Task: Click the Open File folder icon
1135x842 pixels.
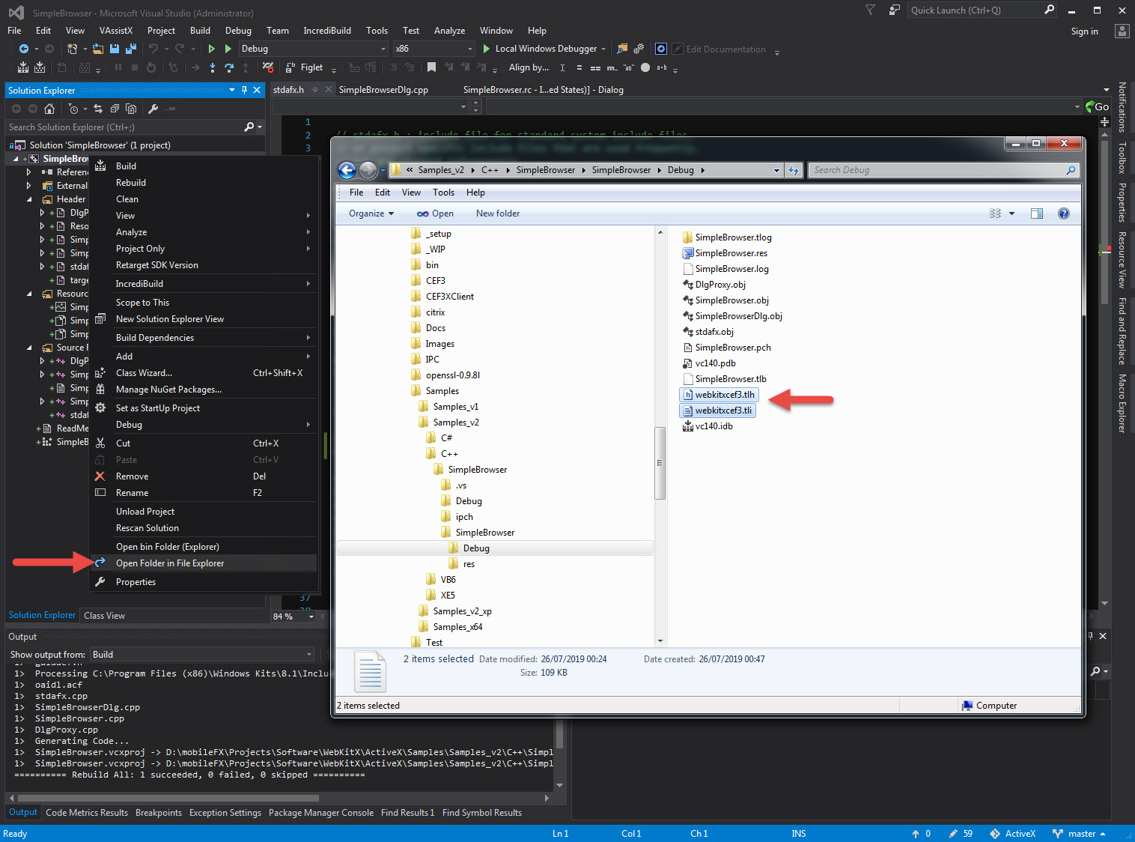Action: pos(98,49)
